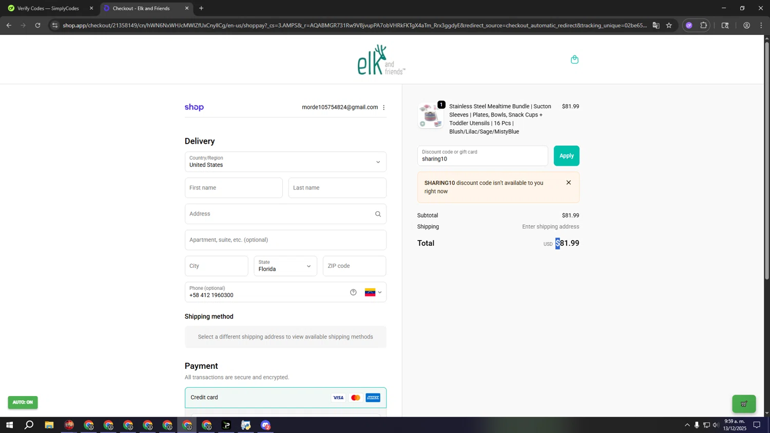Close the Verify Codes — SimplyCodes tab
Image resolution: width=770 pixels, height=433 pixels.
[x=91, y=8]
